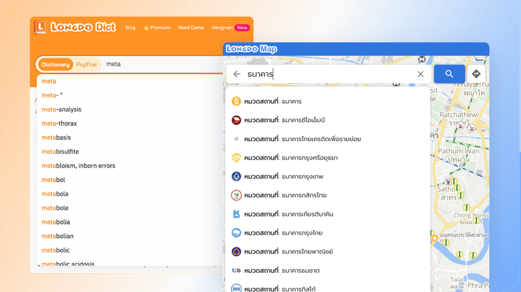521x292 pixels.
Task: Click the CIMB bank icon (ธนาคารซีไอเอ็มบี)
Action: pyautogui.click(x=236, y=120)
